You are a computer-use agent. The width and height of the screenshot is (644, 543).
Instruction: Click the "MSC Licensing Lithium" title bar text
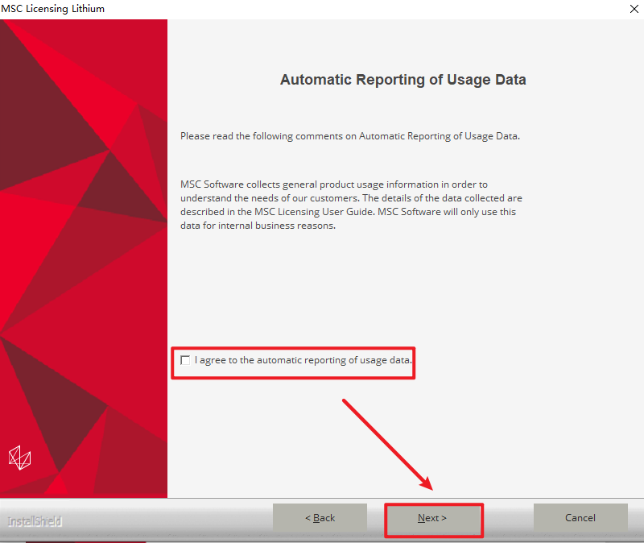[53, 9]
